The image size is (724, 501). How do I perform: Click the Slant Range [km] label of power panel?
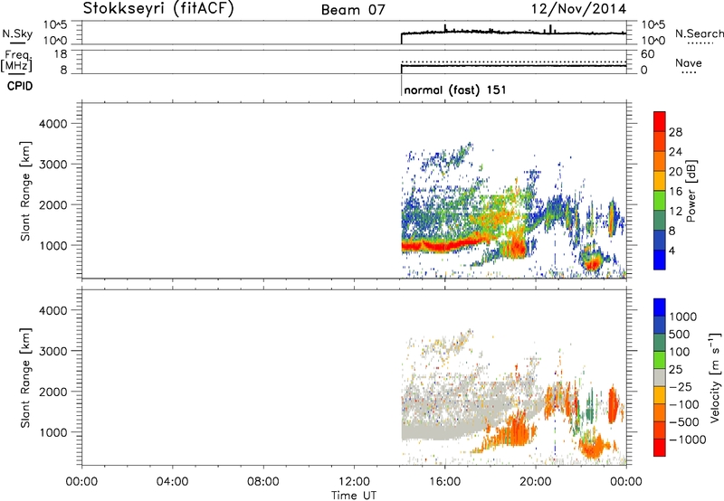point(25,191)
